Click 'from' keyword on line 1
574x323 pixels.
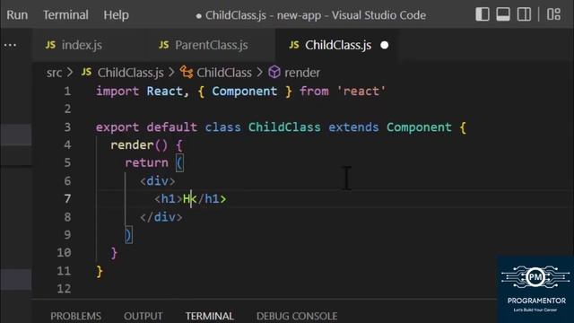(314, 92)
